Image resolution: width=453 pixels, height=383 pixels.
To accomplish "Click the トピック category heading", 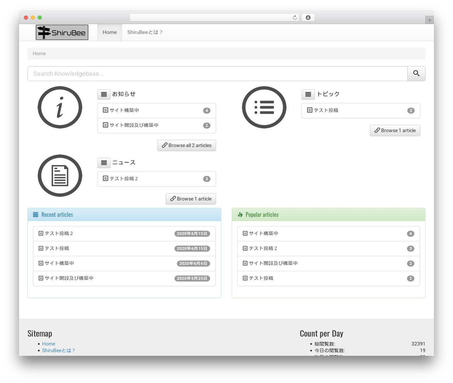I will click(328, 94).
